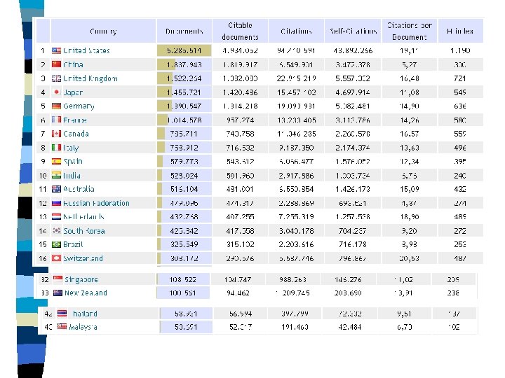Sort by the H index column header
This screenshot has height=378, width=505.
(459, 31)
